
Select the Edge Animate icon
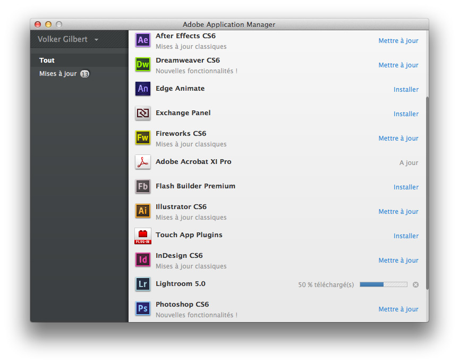pos(143,89)
